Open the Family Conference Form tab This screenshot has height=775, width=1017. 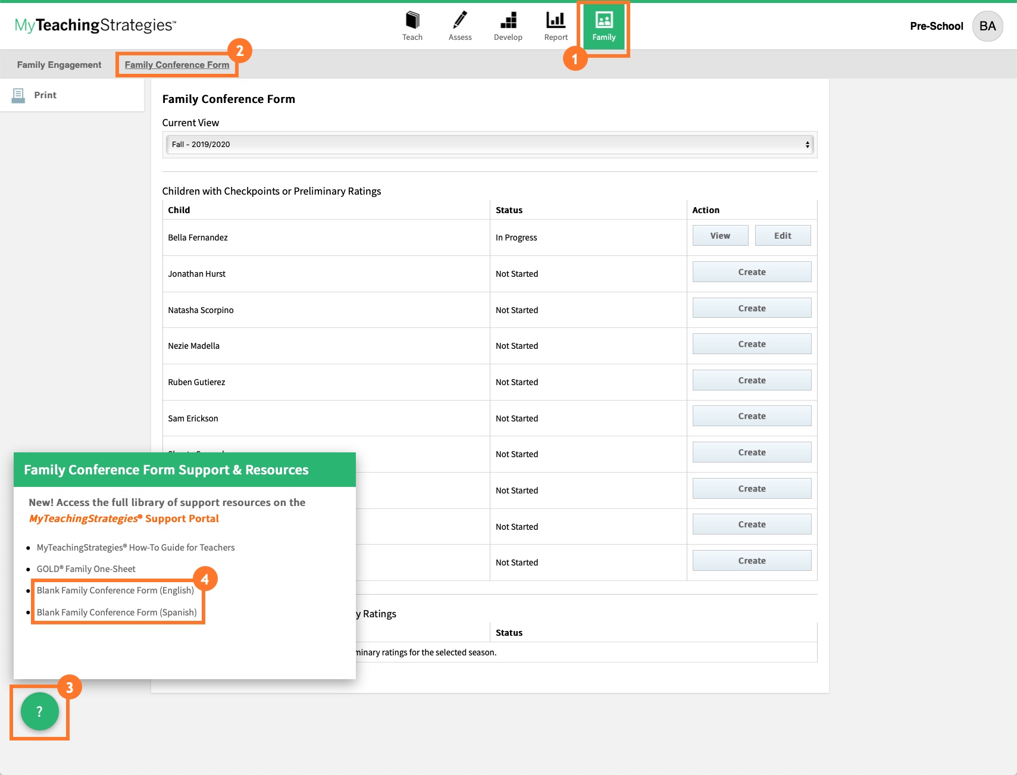point(177,64)
